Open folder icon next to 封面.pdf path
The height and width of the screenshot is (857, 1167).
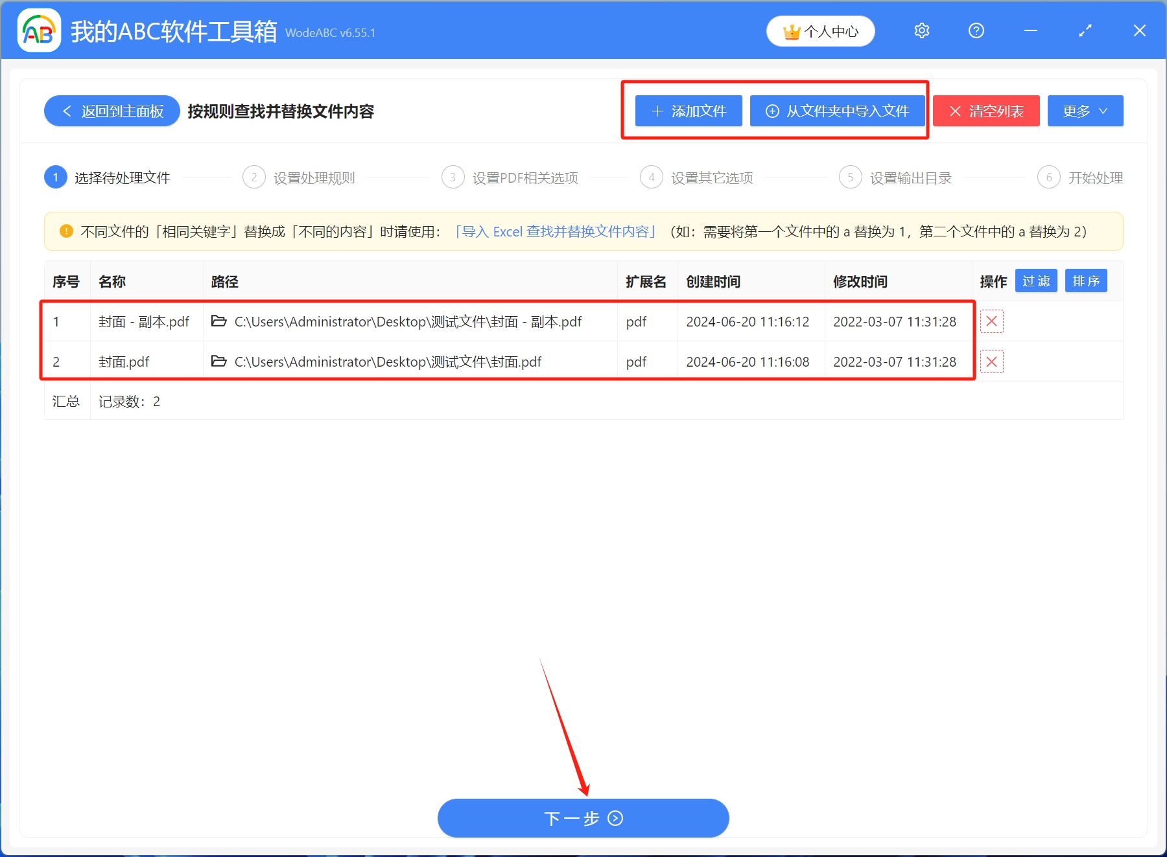[x=218, y=361]
